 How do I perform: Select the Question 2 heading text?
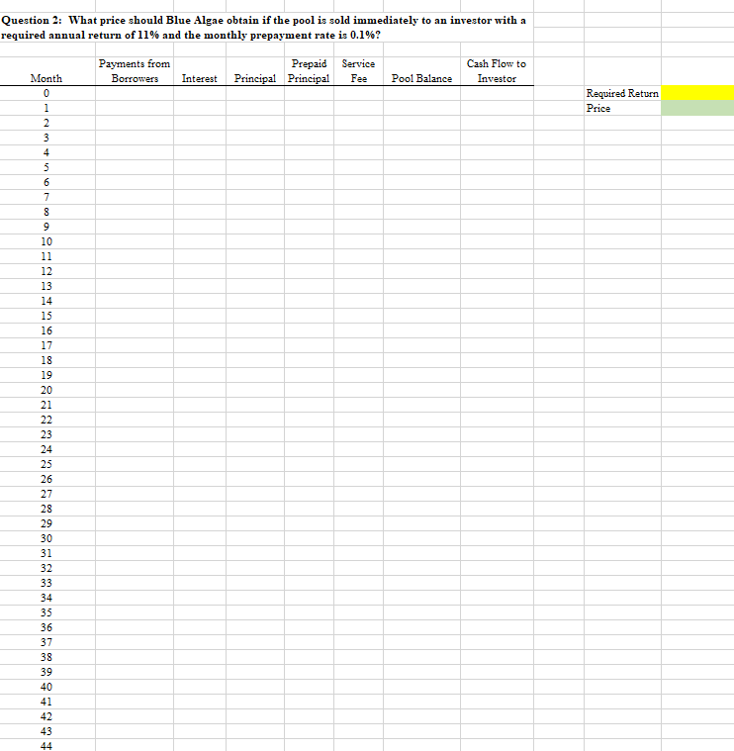click(x=264, y=28)
